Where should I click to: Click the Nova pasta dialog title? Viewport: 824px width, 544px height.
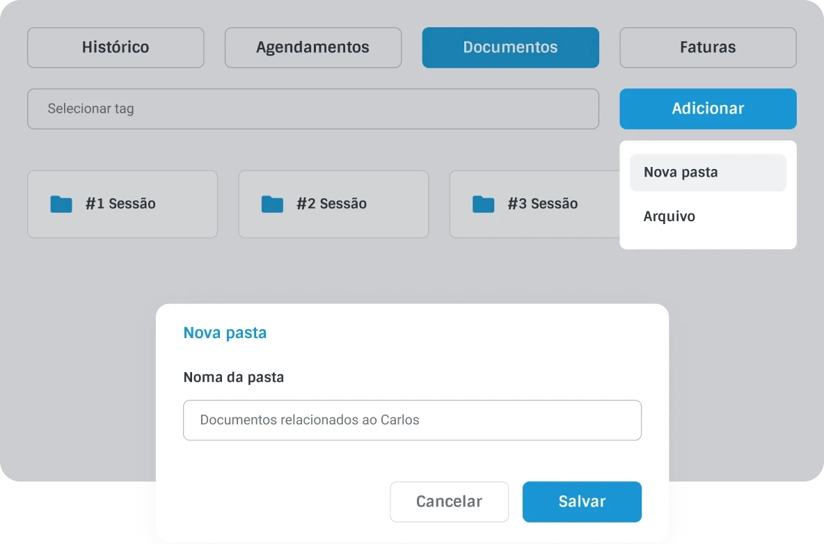point(225,333)
